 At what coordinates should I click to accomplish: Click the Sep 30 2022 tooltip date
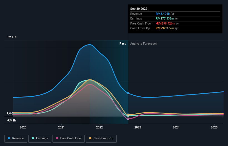(x=139, y=9)
